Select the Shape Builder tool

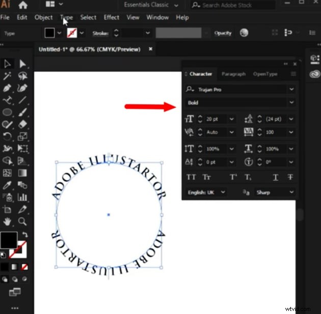(x=7, y=161)
